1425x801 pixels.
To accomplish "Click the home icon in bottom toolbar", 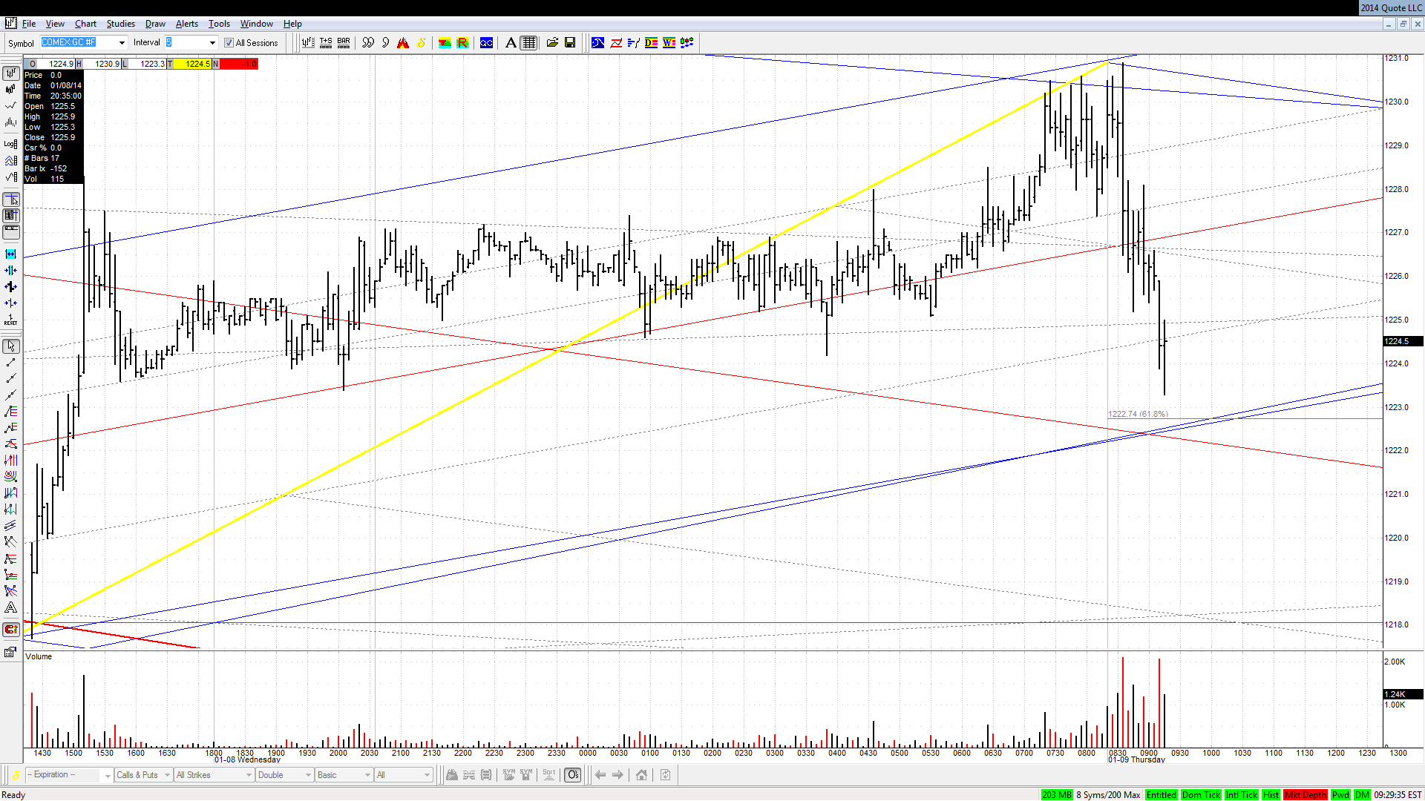I will coord(641,775).
